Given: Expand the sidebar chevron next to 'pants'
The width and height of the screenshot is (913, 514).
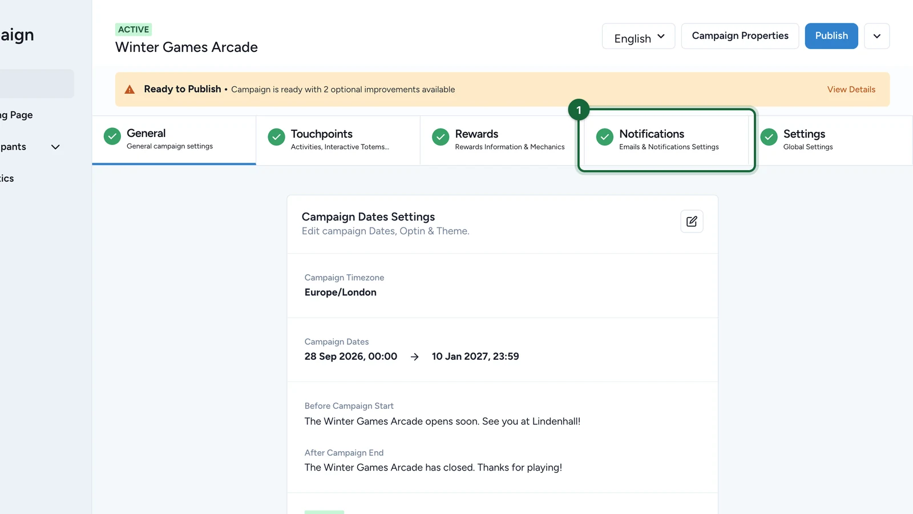Looking at the screenshot, I should (x=55, y=147).
